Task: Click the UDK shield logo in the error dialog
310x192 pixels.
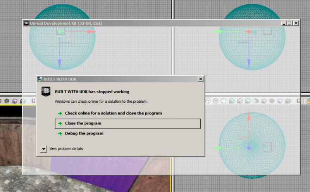Action: click(x=46, y=91)
